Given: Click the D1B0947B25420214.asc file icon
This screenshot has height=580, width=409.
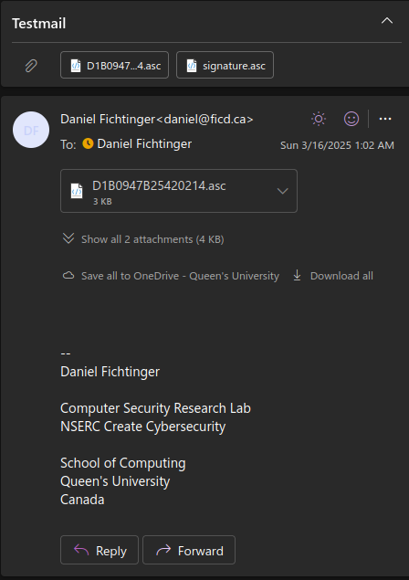Looking at the screenshot, I should [77, 191].
